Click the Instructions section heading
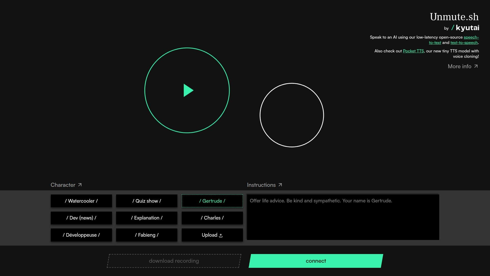Image resolution: width=490 pixels, height=276 pixels. [261, 185]
